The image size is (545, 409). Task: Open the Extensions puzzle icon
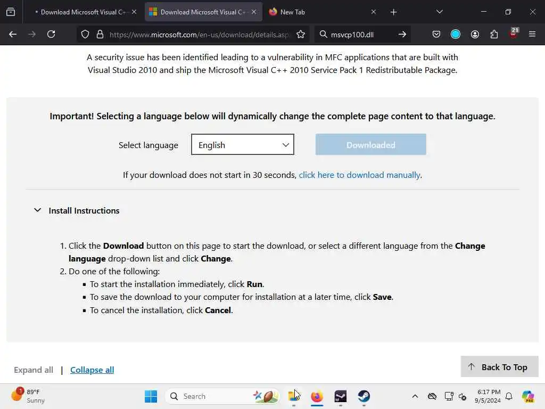click(494, 34)
